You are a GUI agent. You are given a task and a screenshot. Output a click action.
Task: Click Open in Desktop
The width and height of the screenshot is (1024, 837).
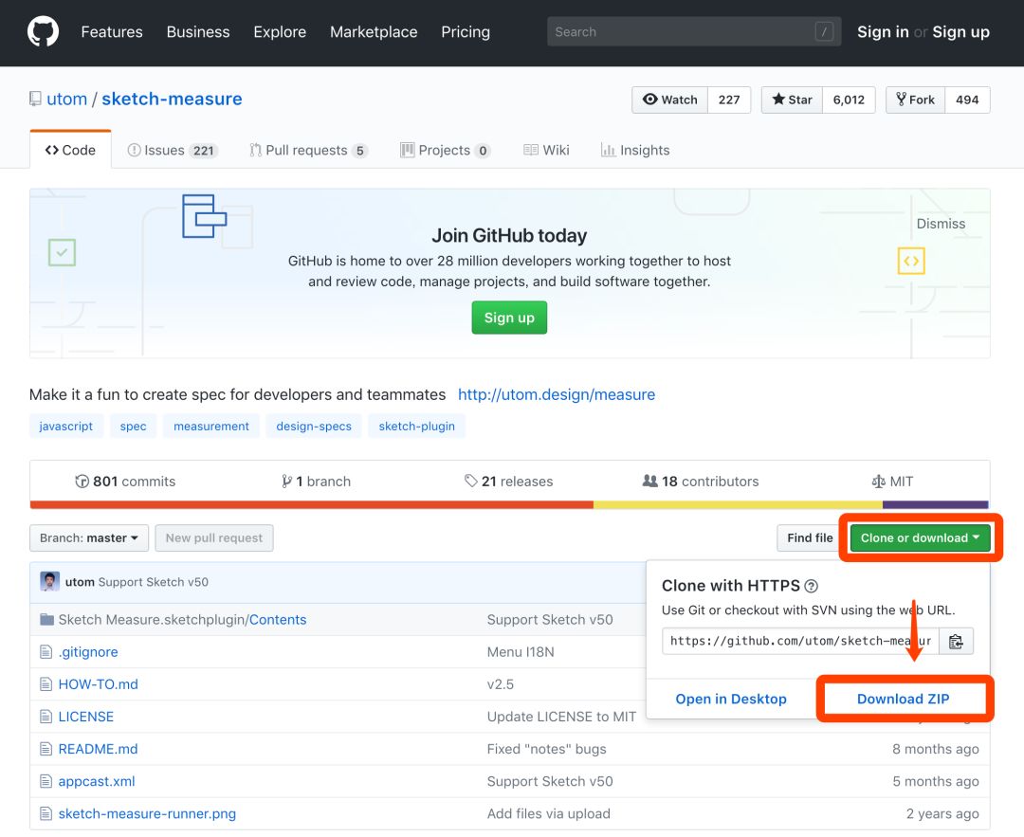pos(731,699)
